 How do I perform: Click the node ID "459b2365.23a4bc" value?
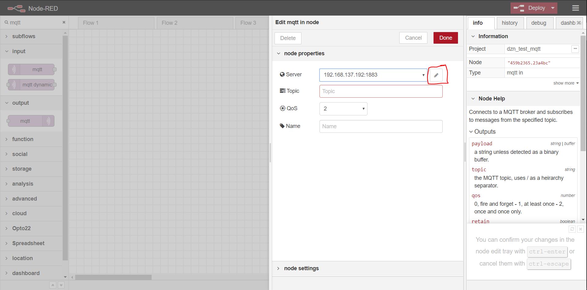point(529,63)
